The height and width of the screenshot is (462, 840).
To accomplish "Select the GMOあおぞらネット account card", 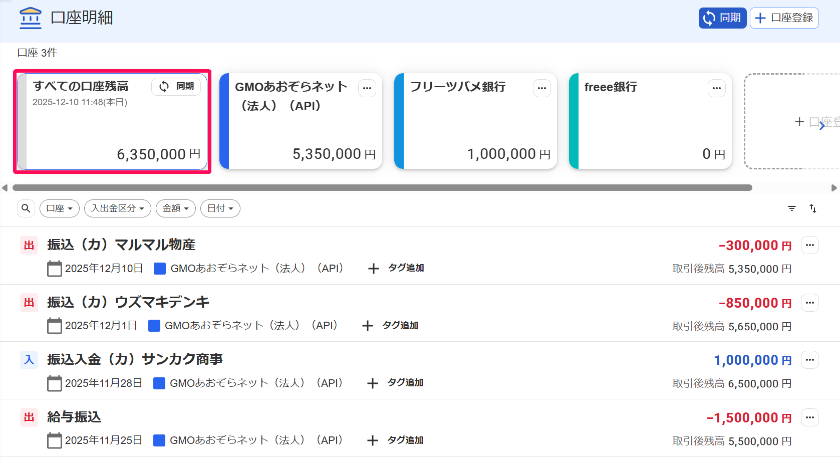I will [x=301, y=121].
